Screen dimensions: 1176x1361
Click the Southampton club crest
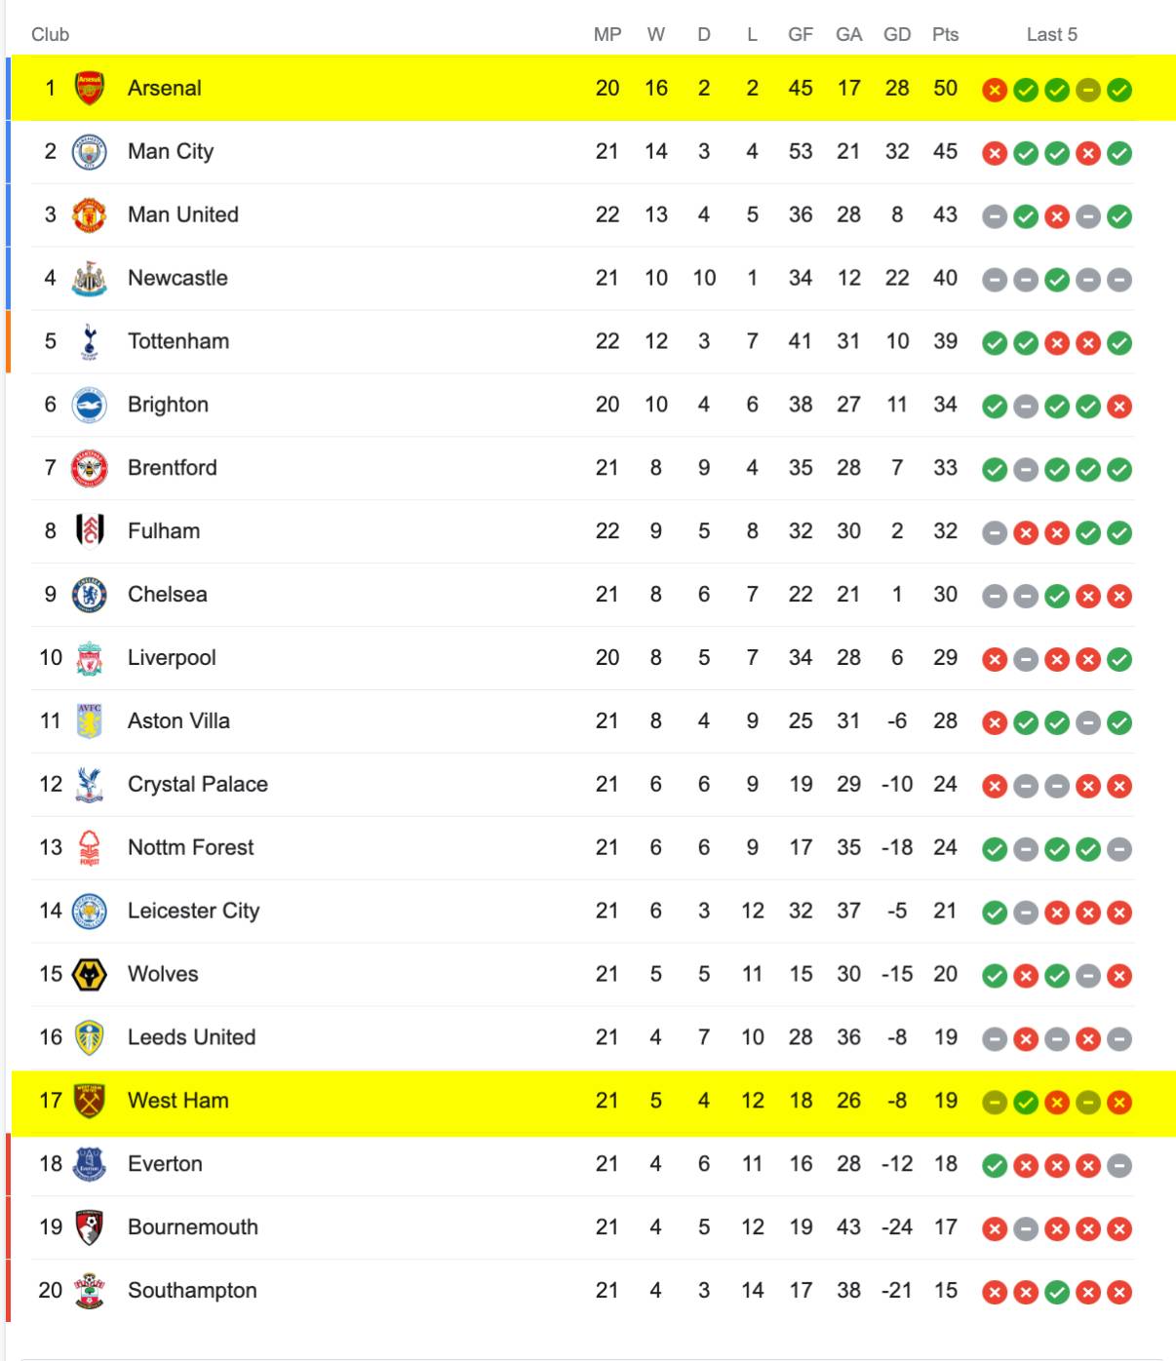click(89, 1291)
